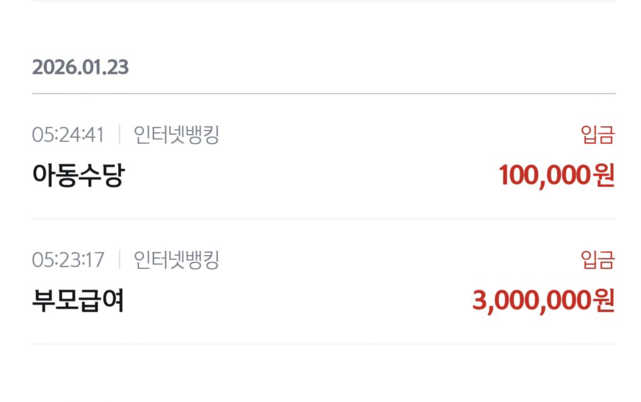Select the 2026.01.23 date header

tap(80, 68)
